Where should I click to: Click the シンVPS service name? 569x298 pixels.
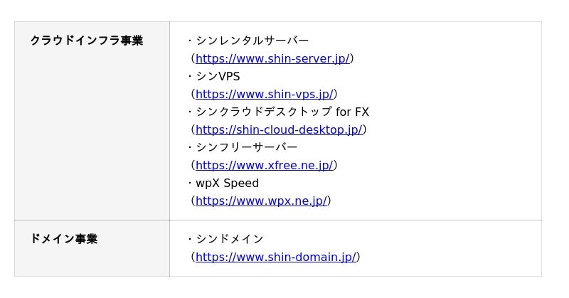(218, 76)
